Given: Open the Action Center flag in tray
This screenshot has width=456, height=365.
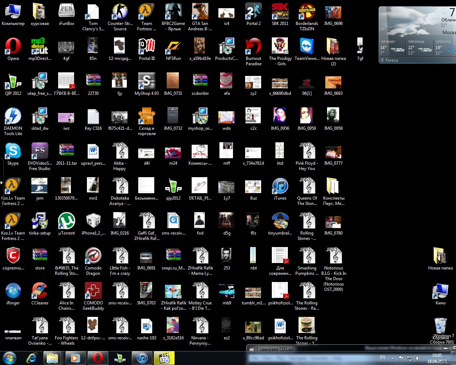Looking at the screenshot, I should [x=401, y=358].
